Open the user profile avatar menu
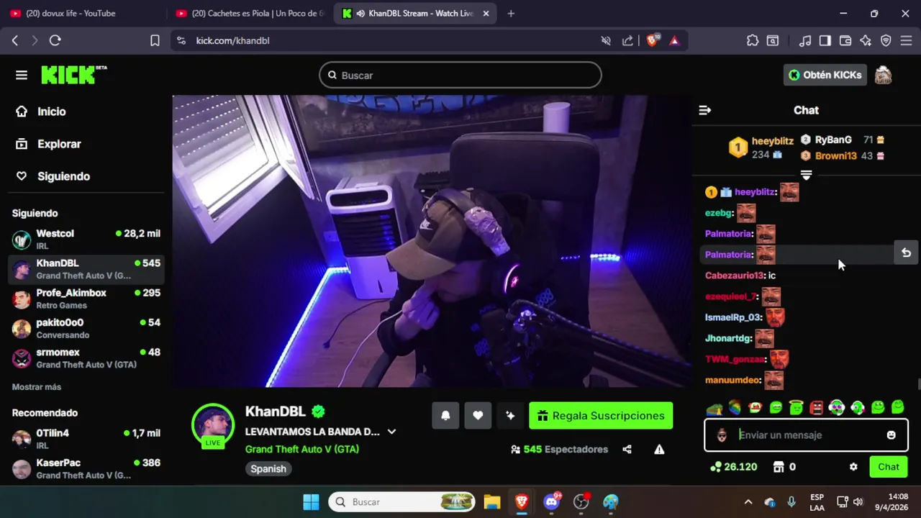This screenshot has width=921, height=518. pyautogui.click(x=883, y=75)
